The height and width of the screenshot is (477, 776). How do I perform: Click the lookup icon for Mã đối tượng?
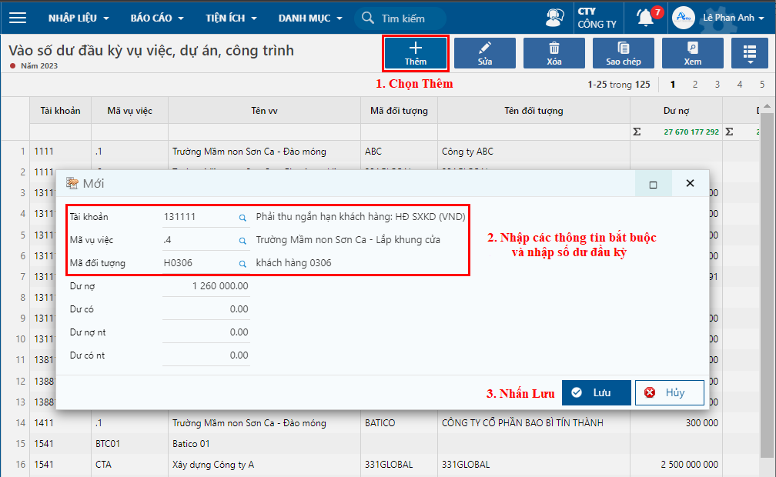(x=242, y=264)
